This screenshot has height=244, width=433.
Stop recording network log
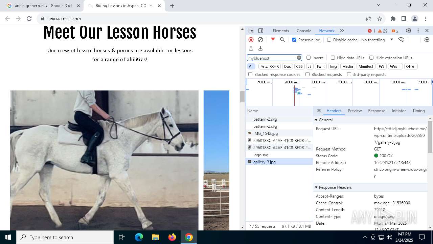pyautogui.click(x=251, y=40)
